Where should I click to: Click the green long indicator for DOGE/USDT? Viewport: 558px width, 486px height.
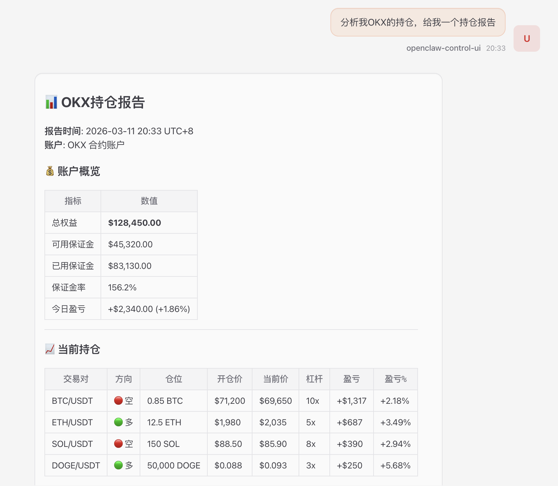[118, 465]
